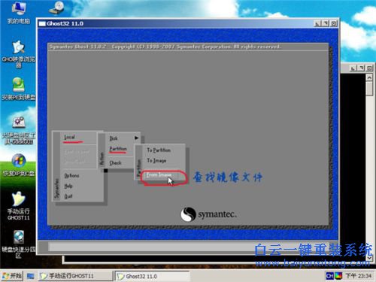Launch the restore XP to C drive icon
Viewport: 376px width, 282px height.
click(x=18, y=165)
